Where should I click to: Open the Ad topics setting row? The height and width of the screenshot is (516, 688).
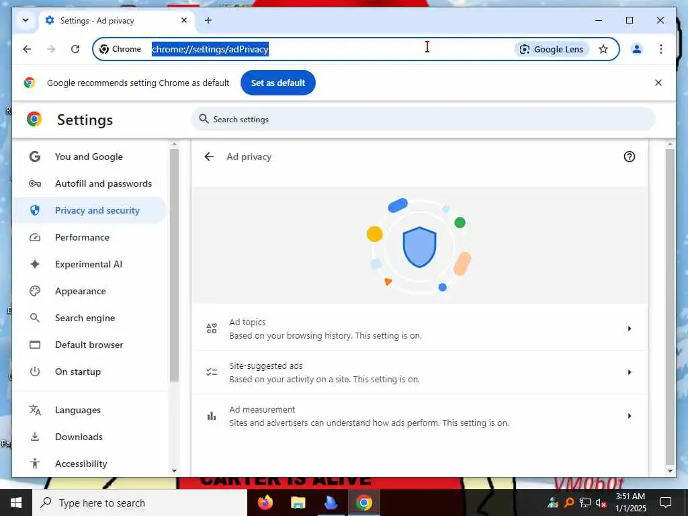tap(419, 329)
